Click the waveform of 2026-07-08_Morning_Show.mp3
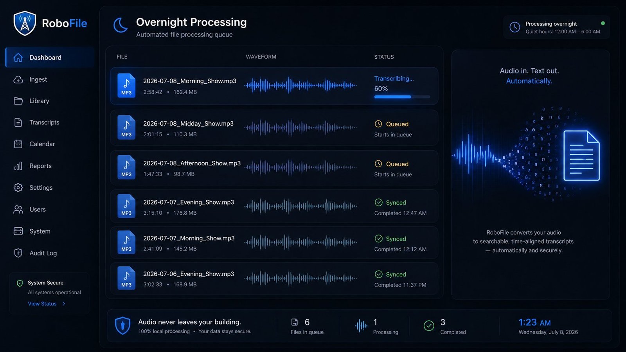 pyautogui.click(x=300, y=85)
